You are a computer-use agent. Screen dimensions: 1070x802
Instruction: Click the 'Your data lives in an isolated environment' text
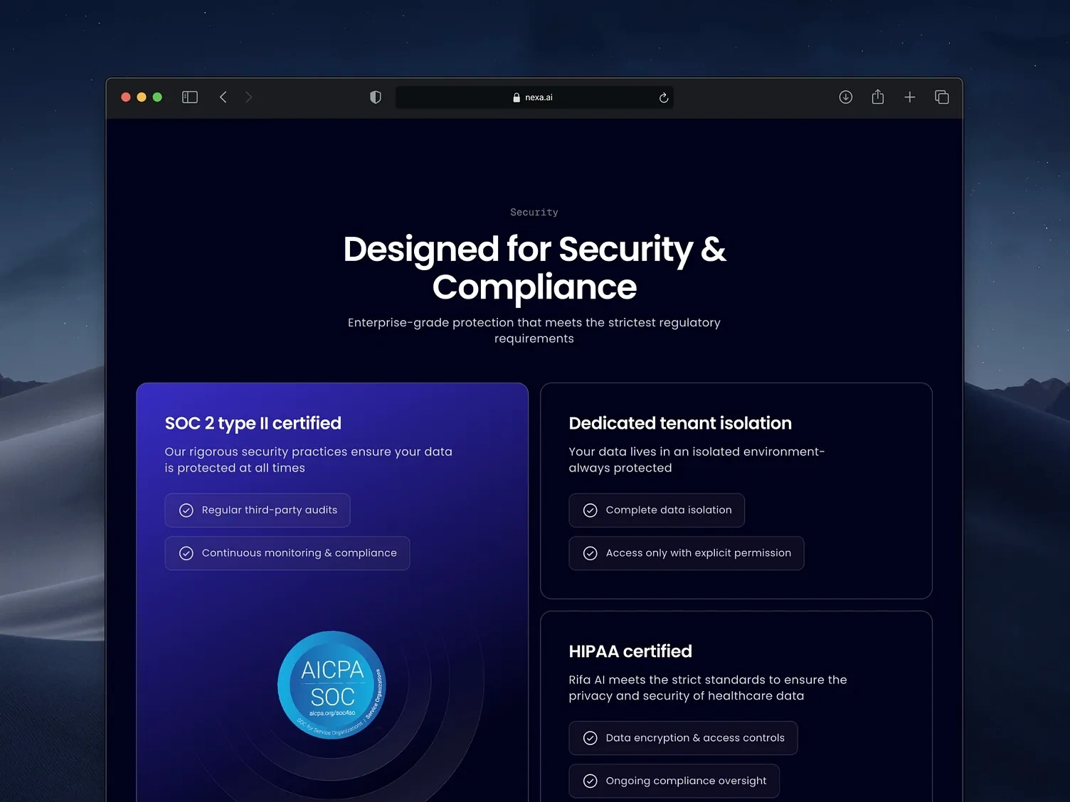[697, 460]
